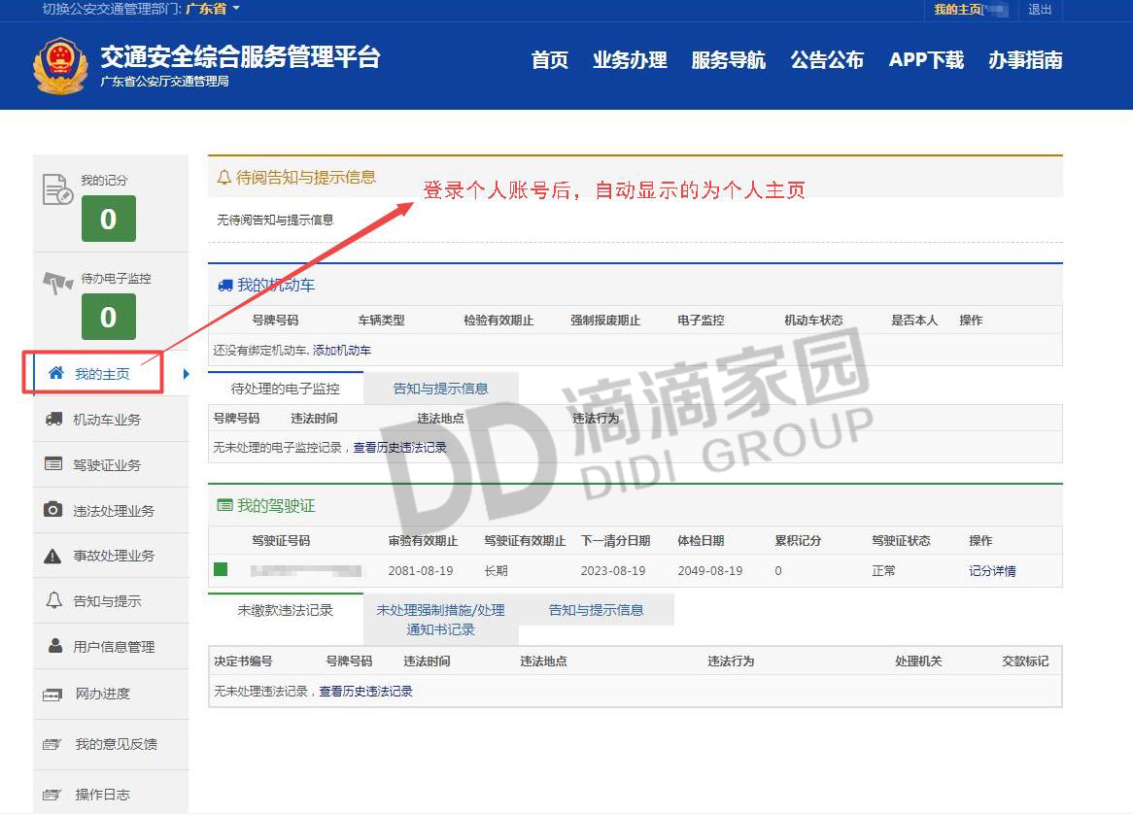Image resolution: width=1133 pixels, height=814 pixels.
Task: Select 操作日志 in the sidebar
Action: [112, 795]
